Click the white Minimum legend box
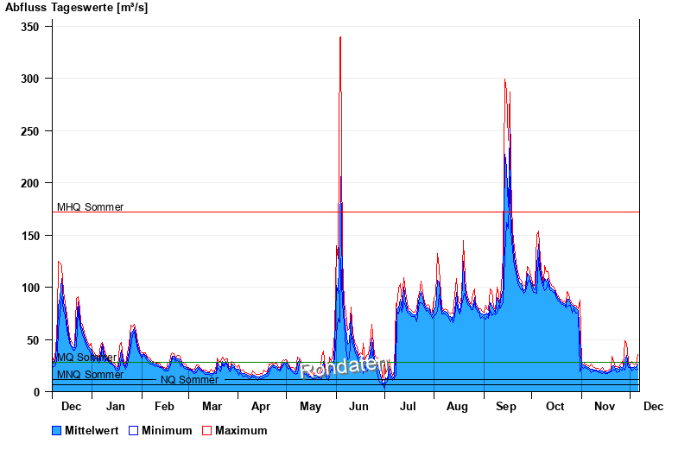The image size is (691, 475). tap(134, 431)
